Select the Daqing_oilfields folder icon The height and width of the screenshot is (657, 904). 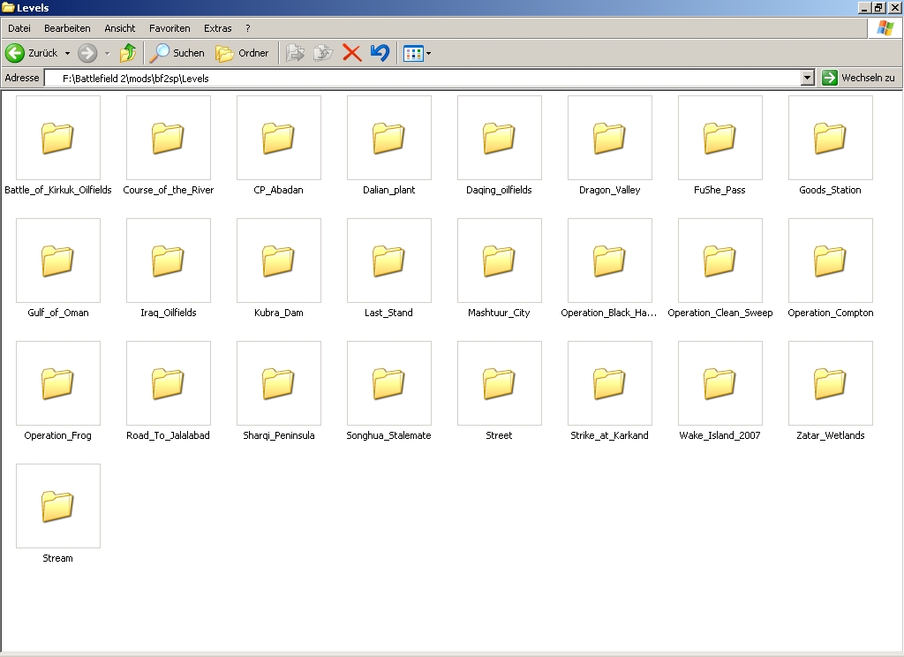500,138
